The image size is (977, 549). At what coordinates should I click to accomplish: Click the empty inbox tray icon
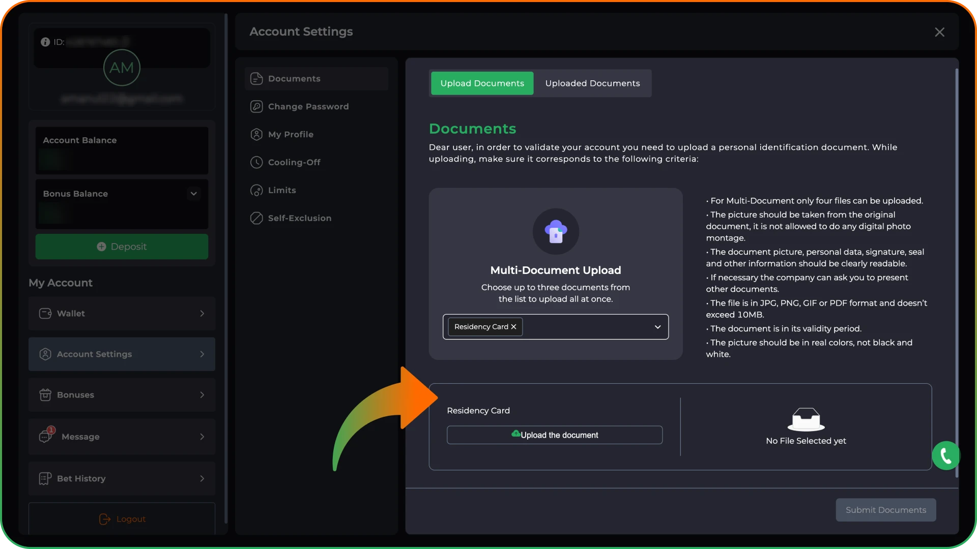tap(806, 419)
